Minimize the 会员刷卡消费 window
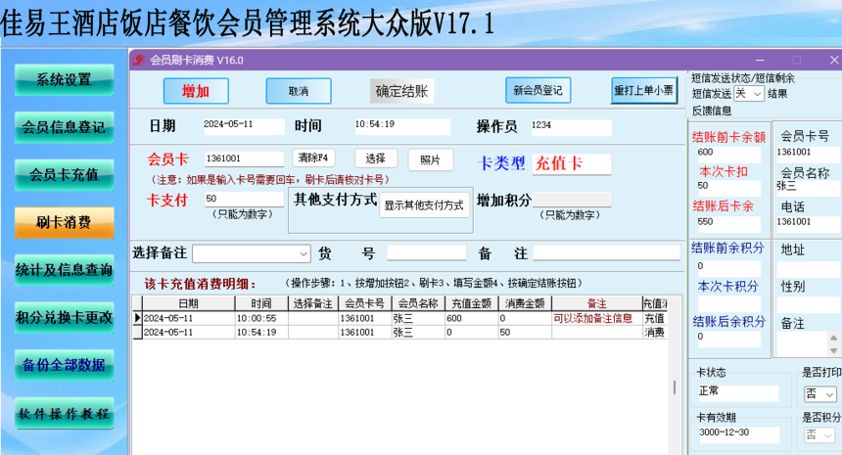Screen dimensions: 842x455 click(x=760, y=60)
